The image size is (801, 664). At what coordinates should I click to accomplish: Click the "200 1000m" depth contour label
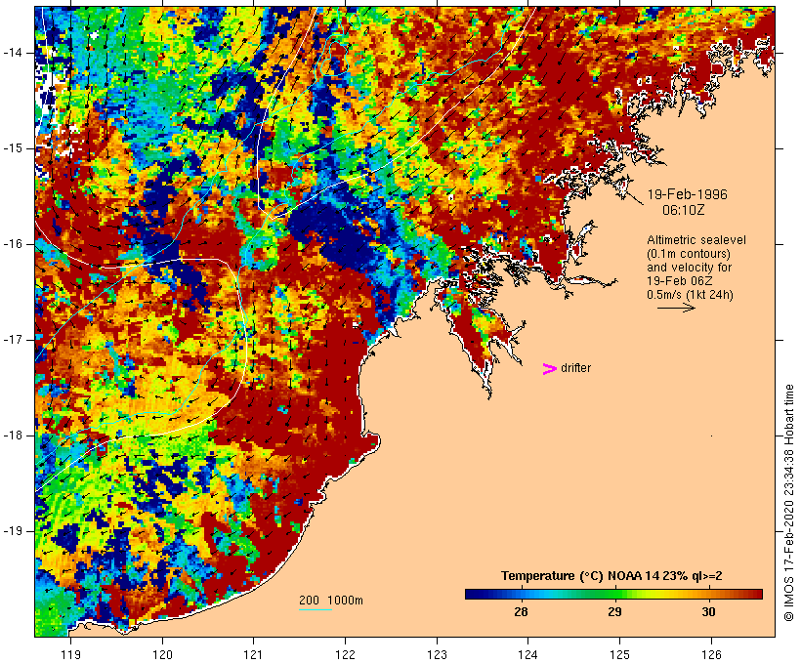coord(331,601)
